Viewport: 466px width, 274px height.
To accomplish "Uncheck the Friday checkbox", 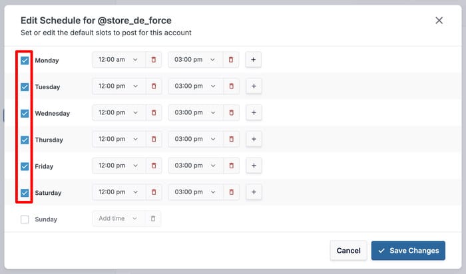I will [x=25, y=167].
